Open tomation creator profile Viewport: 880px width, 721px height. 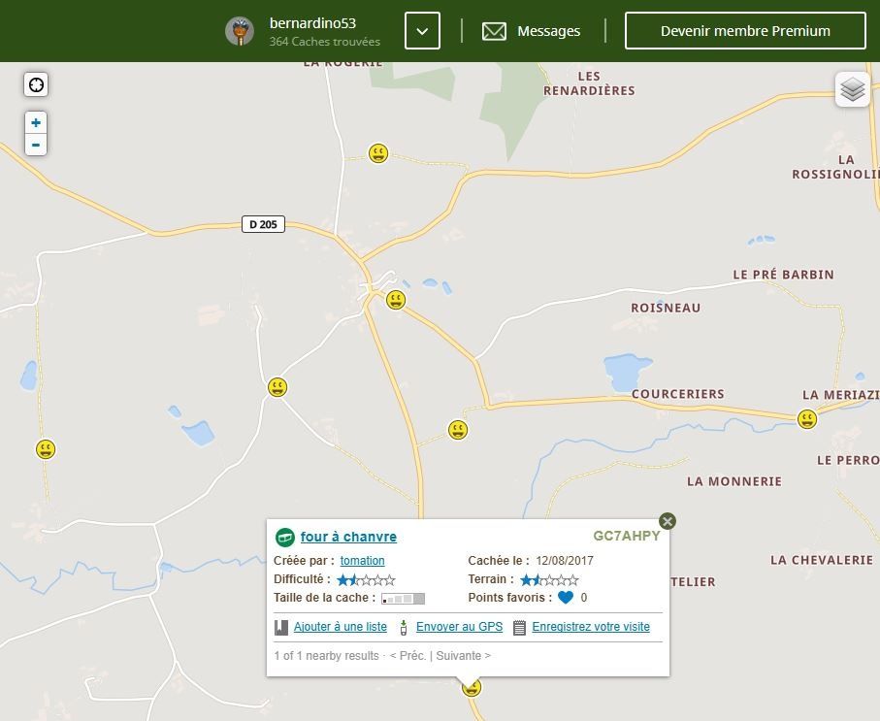pos(362,561)
